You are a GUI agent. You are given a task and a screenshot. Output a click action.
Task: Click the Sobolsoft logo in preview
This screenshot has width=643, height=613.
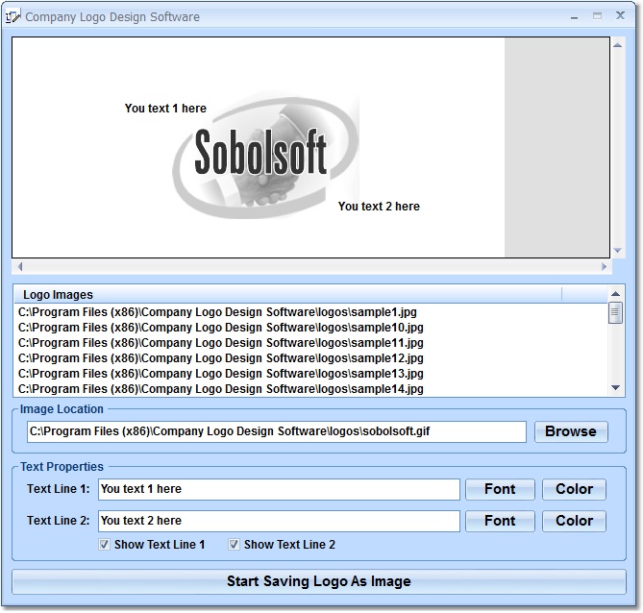click(265, 155)
